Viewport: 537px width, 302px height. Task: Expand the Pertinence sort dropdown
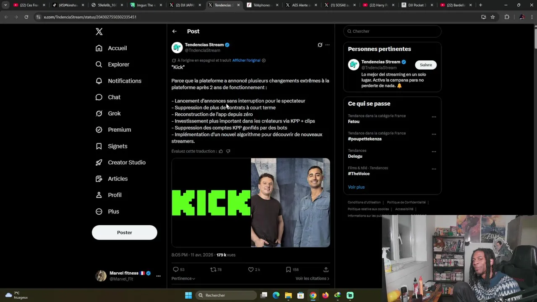pos(183,279)
